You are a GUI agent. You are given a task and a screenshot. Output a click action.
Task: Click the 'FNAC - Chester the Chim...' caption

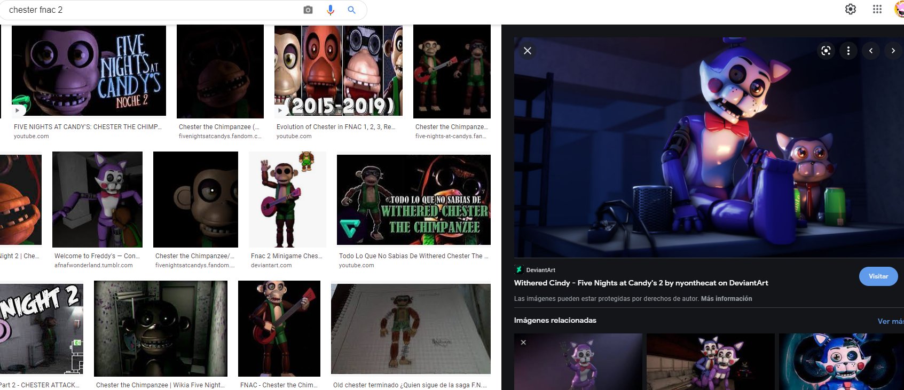pos(279,385)
